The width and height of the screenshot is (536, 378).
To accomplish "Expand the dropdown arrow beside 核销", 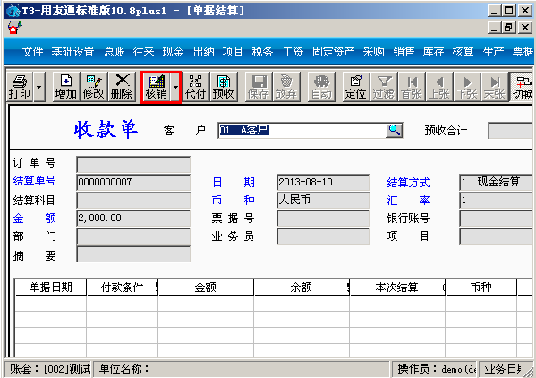I will click(175, 87).
